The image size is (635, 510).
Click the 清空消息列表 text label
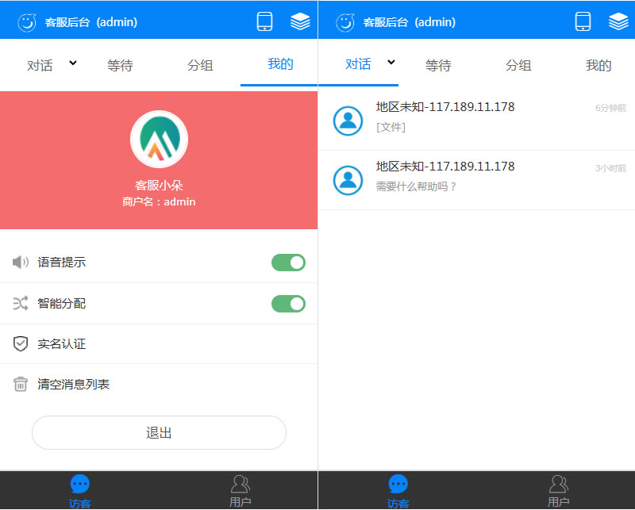click(x=74, y=385)
